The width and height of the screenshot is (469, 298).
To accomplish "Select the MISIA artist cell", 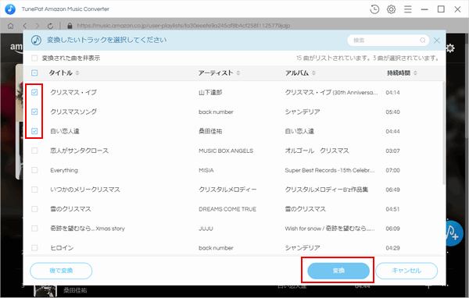I will (206, 170).
